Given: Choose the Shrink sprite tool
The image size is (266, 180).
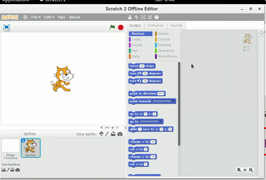Looking at the screenshot, I should [x=150, y=17].
